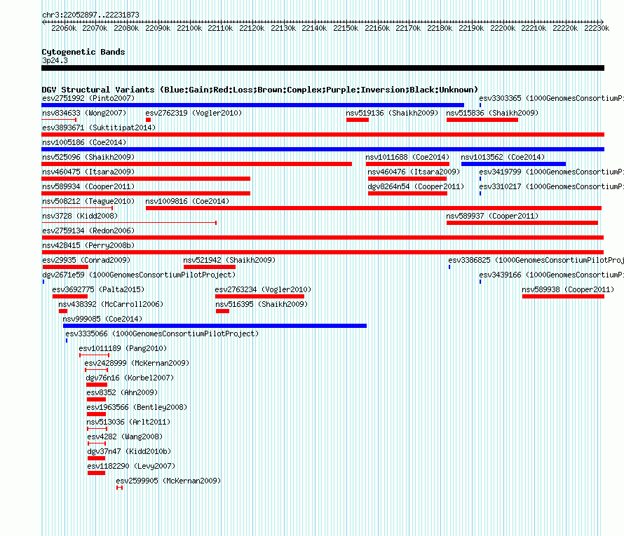Open variant nsv513036 (Arlt2011)
624x536 pixels.
pyautogui.click(x=128, y=422)
